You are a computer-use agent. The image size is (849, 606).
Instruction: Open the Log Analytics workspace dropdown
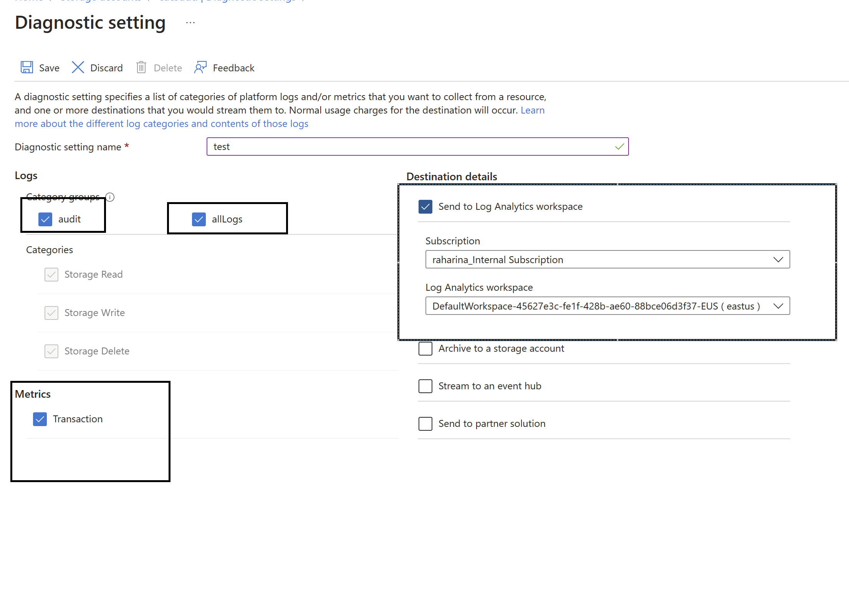(x=607, y=306)
